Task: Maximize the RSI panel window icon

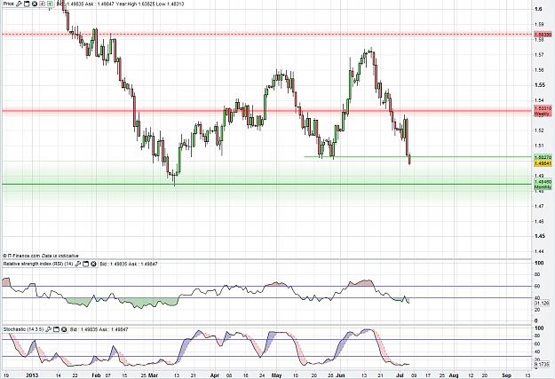Action: pos(85,264)
